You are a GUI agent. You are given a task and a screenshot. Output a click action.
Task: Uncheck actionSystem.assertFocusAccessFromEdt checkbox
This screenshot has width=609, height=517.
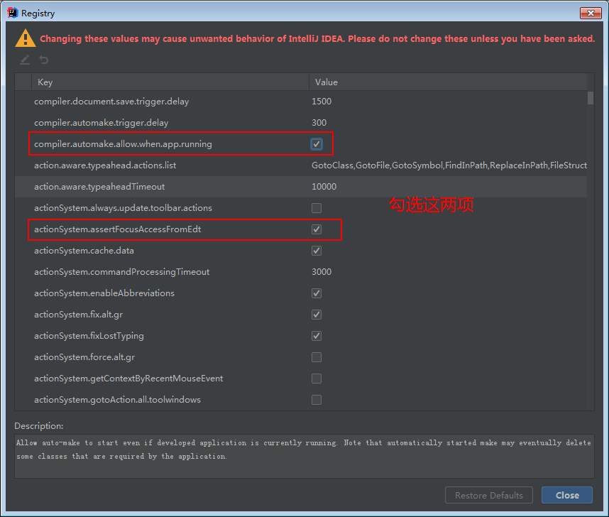click(317, 229)
